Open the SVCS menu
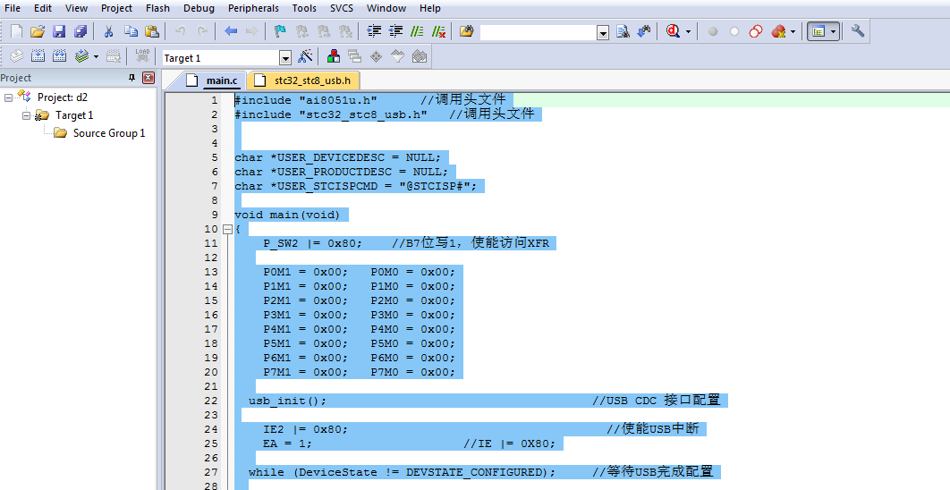Image resolution: width=950 pixels, height=490 pixels. click(x=343, y=8)
